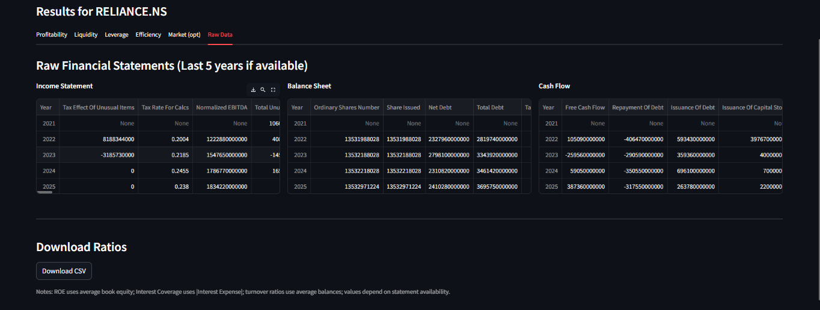The height and width of the screenshot is (310, 820).
Task: Select the Raw Data tab
Action: (220, 35)
